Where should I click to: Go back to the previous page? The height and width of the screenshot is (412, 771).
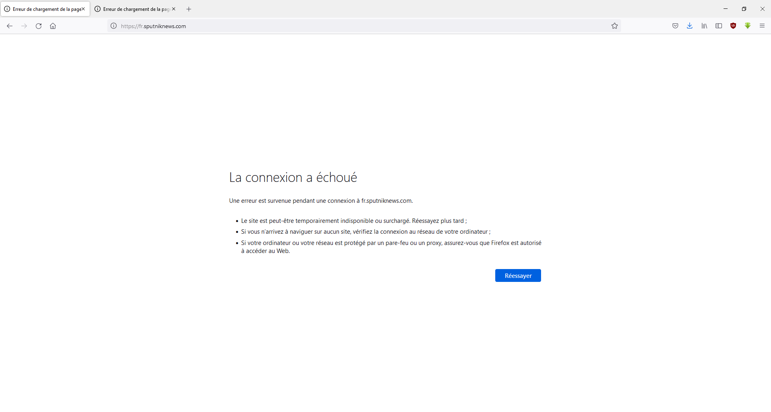10,26
